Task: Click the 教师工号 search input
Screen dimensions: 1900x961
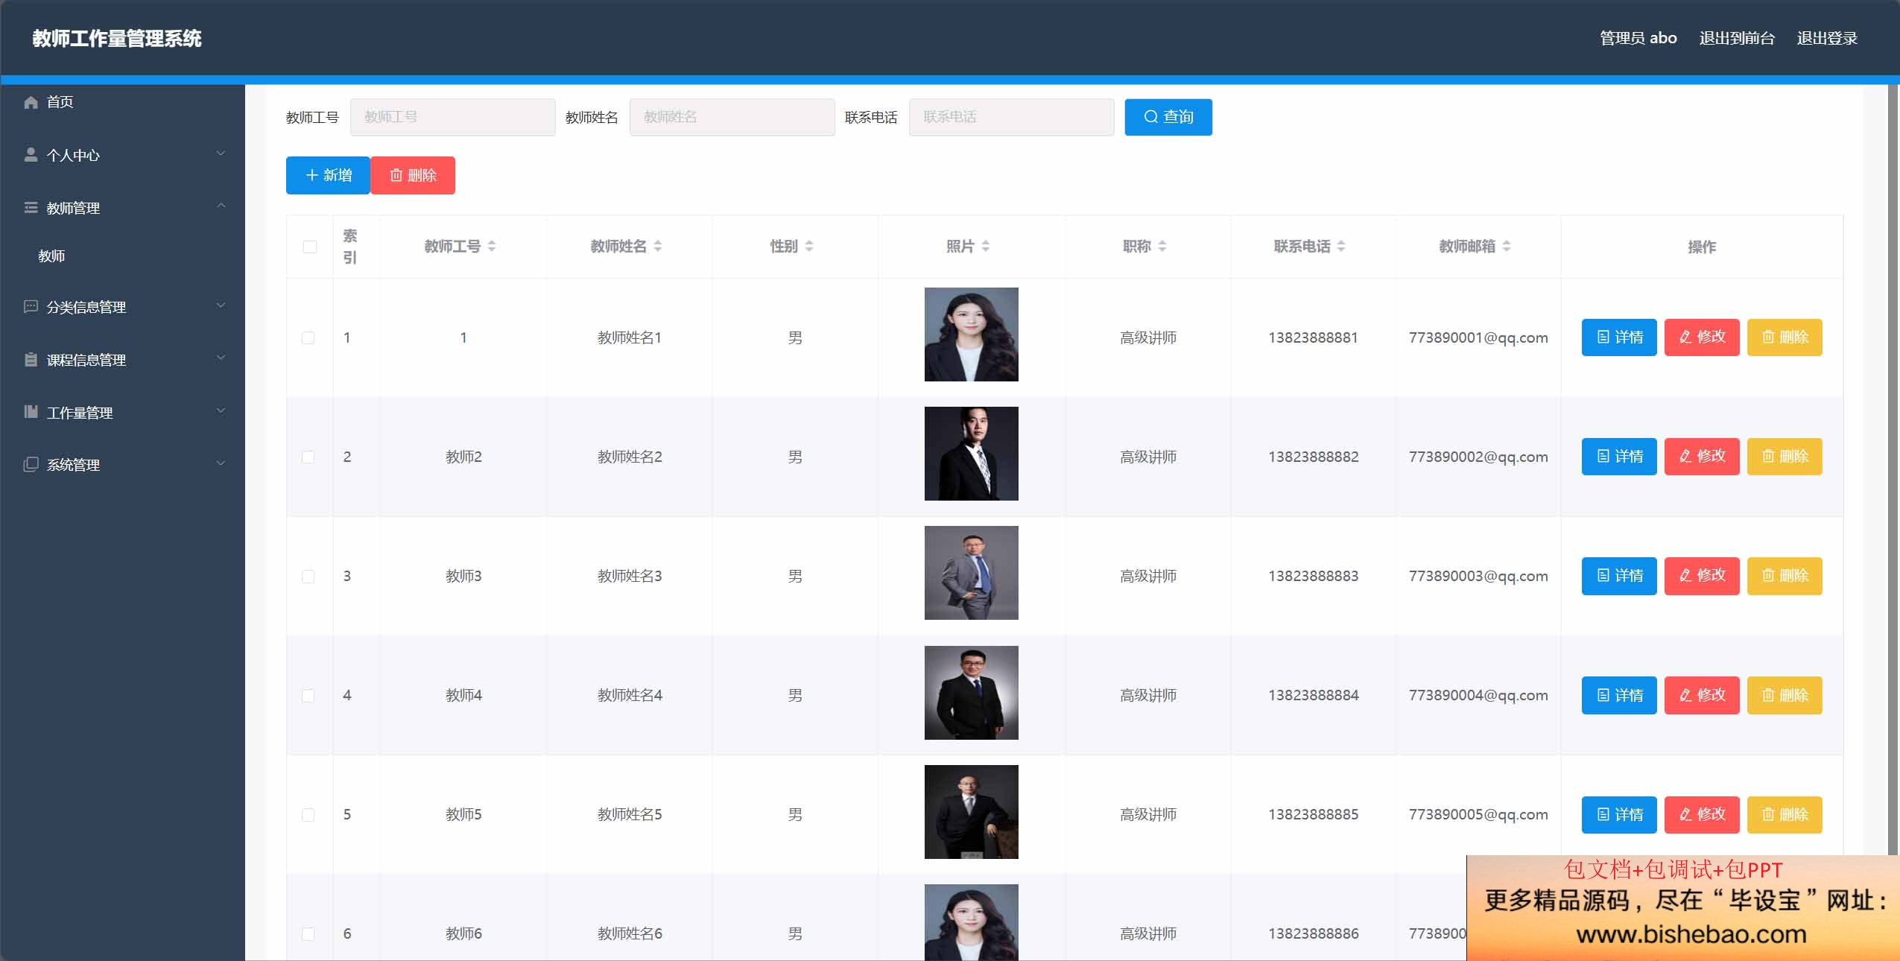Action: (x=453, y=117)
